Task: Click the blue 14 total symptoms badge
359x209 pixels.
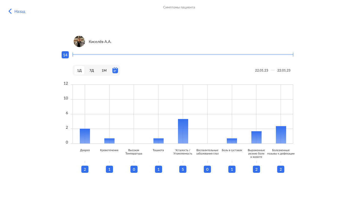Action: pyautogui.click(x=65, y=55)
